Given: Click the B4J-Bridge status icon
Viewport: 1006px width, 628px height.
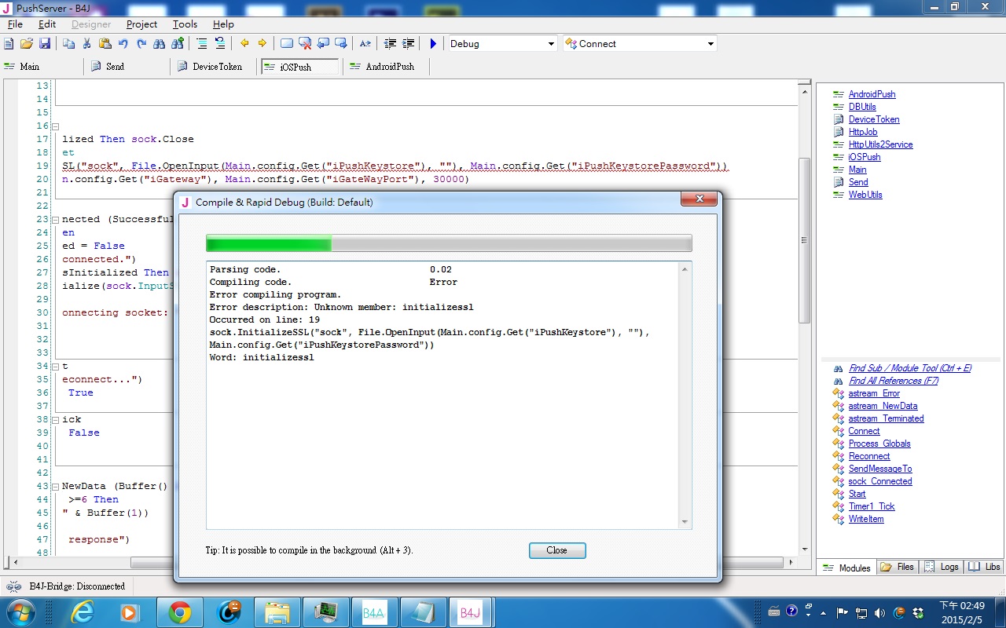Looking at the screenshot, I should coord(13,586).
